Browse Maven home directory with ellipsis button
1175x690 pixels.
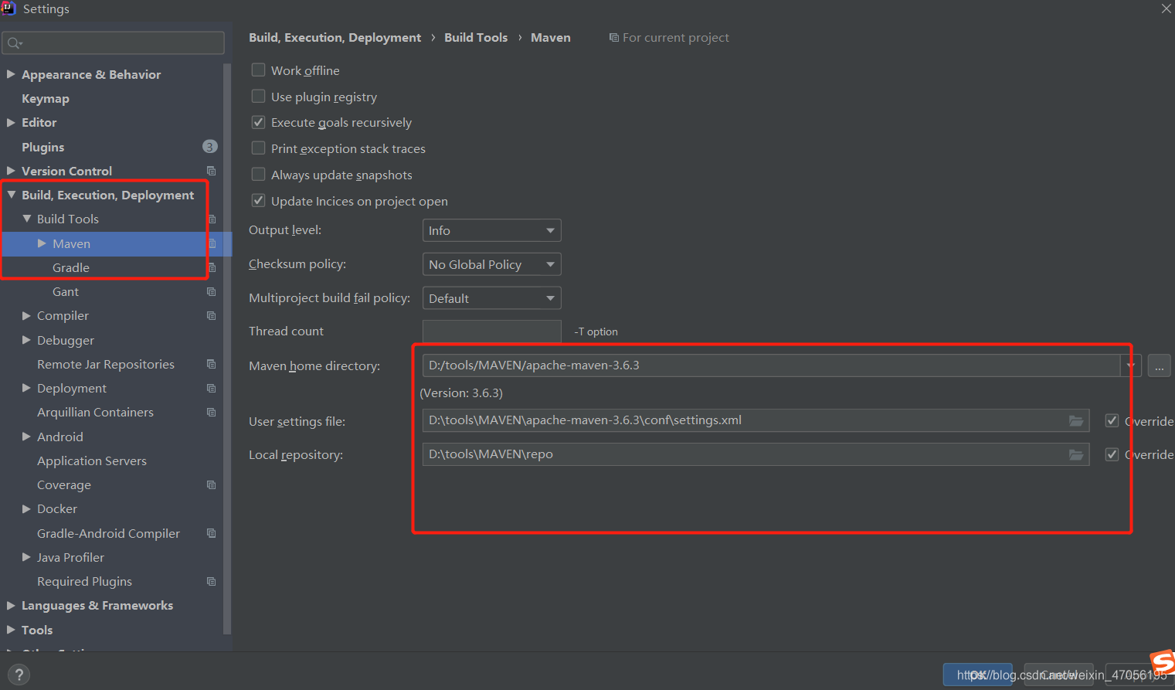click(1159, 365)
